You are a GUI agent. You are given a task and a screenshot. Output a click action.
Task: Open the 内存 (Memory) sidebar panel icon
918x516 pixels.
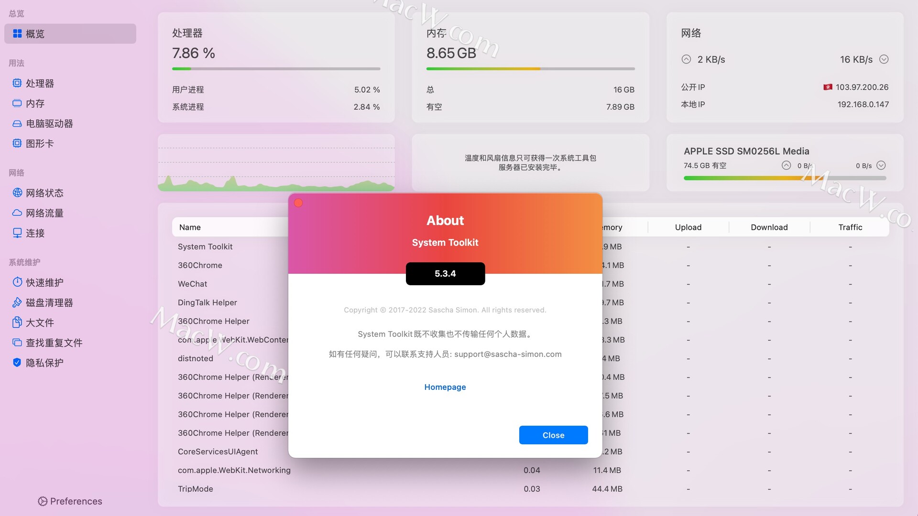[17, 103]
